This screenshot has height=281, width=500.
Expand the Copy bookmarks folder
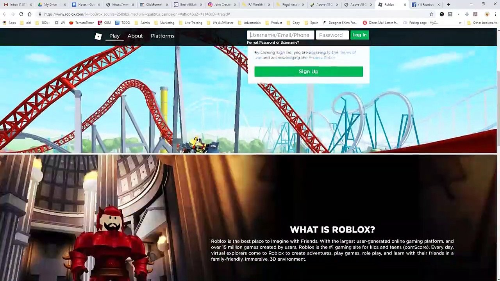pyautogui.click(x=293, y=23)
